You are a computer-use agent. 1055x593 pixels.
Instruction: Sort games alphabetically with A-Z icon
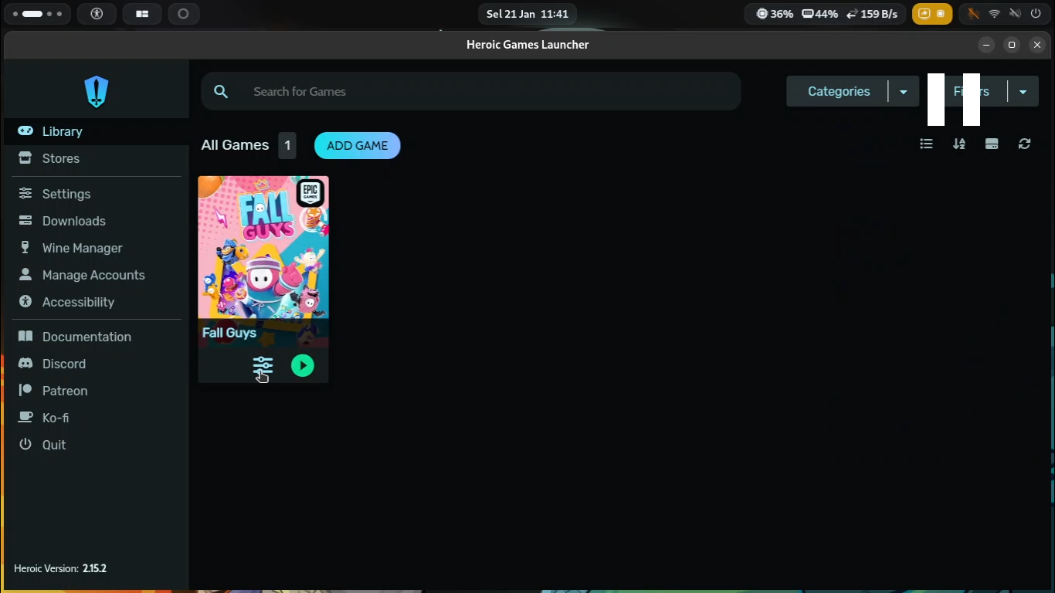point(959,144)
